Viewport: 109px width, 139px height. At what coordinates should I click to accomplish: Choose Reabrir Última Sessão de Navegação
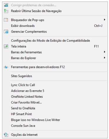55,11
